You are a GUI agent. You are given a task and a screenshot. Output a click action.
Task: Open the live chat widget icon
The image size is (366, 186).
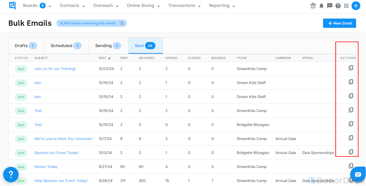coord(358,175)
